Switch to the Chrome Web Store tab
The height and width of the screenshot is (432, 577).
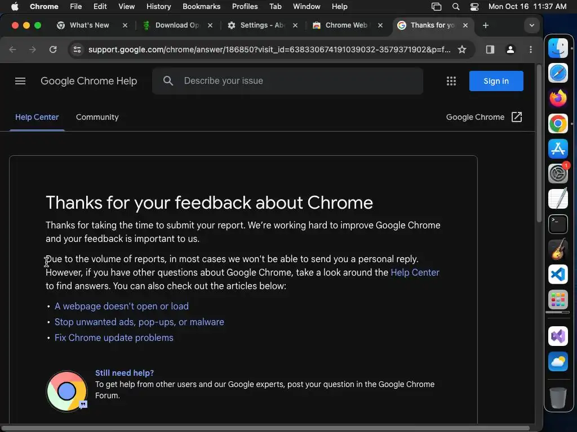point(346,25)
